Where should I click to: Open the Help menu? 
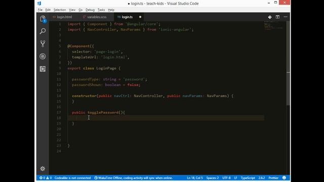pyautogui.click(x=111, y=10)
